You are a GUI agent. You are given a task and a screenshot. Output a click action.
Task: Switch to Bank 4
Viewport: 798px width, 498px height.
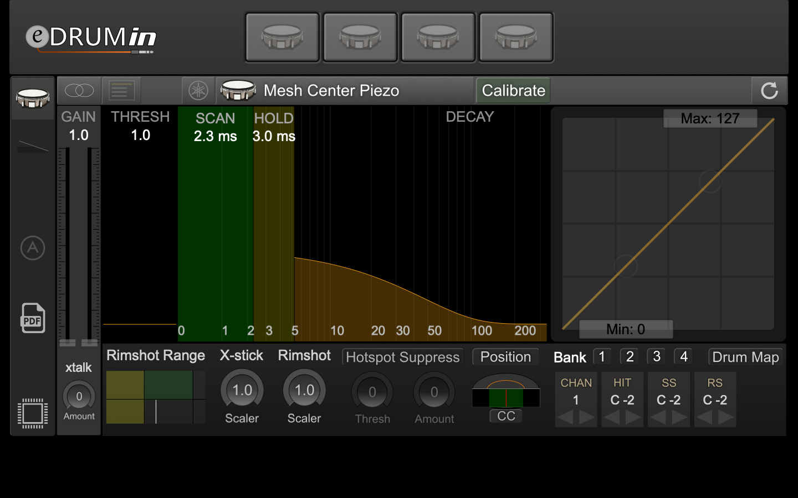click(684, 356)
